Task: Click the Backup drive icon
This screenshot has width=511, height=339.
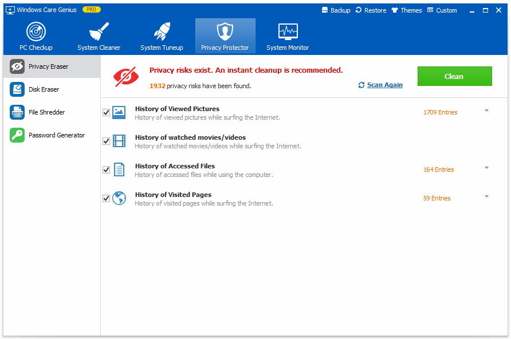Action: click(x=325, y=10)
